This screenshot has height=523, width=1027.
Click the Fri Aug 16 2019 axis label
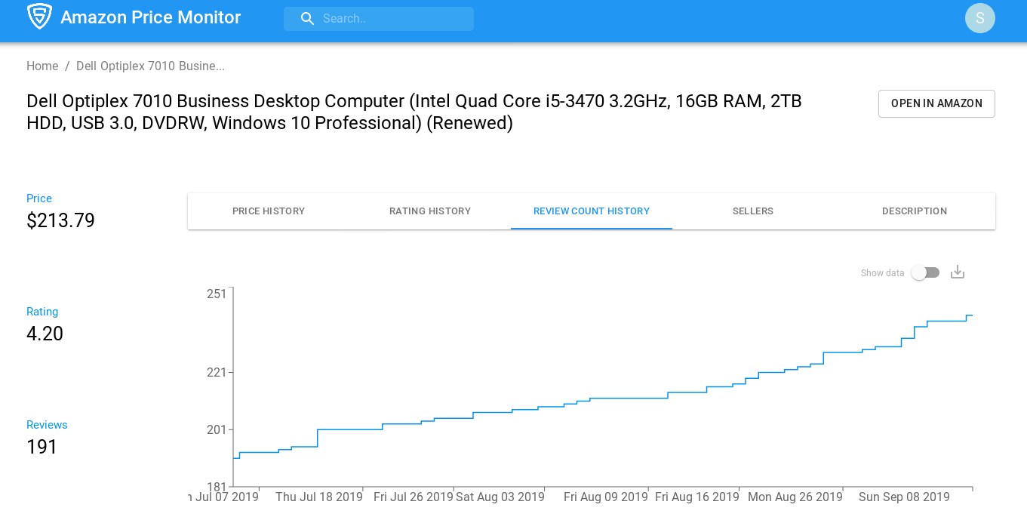697,497
